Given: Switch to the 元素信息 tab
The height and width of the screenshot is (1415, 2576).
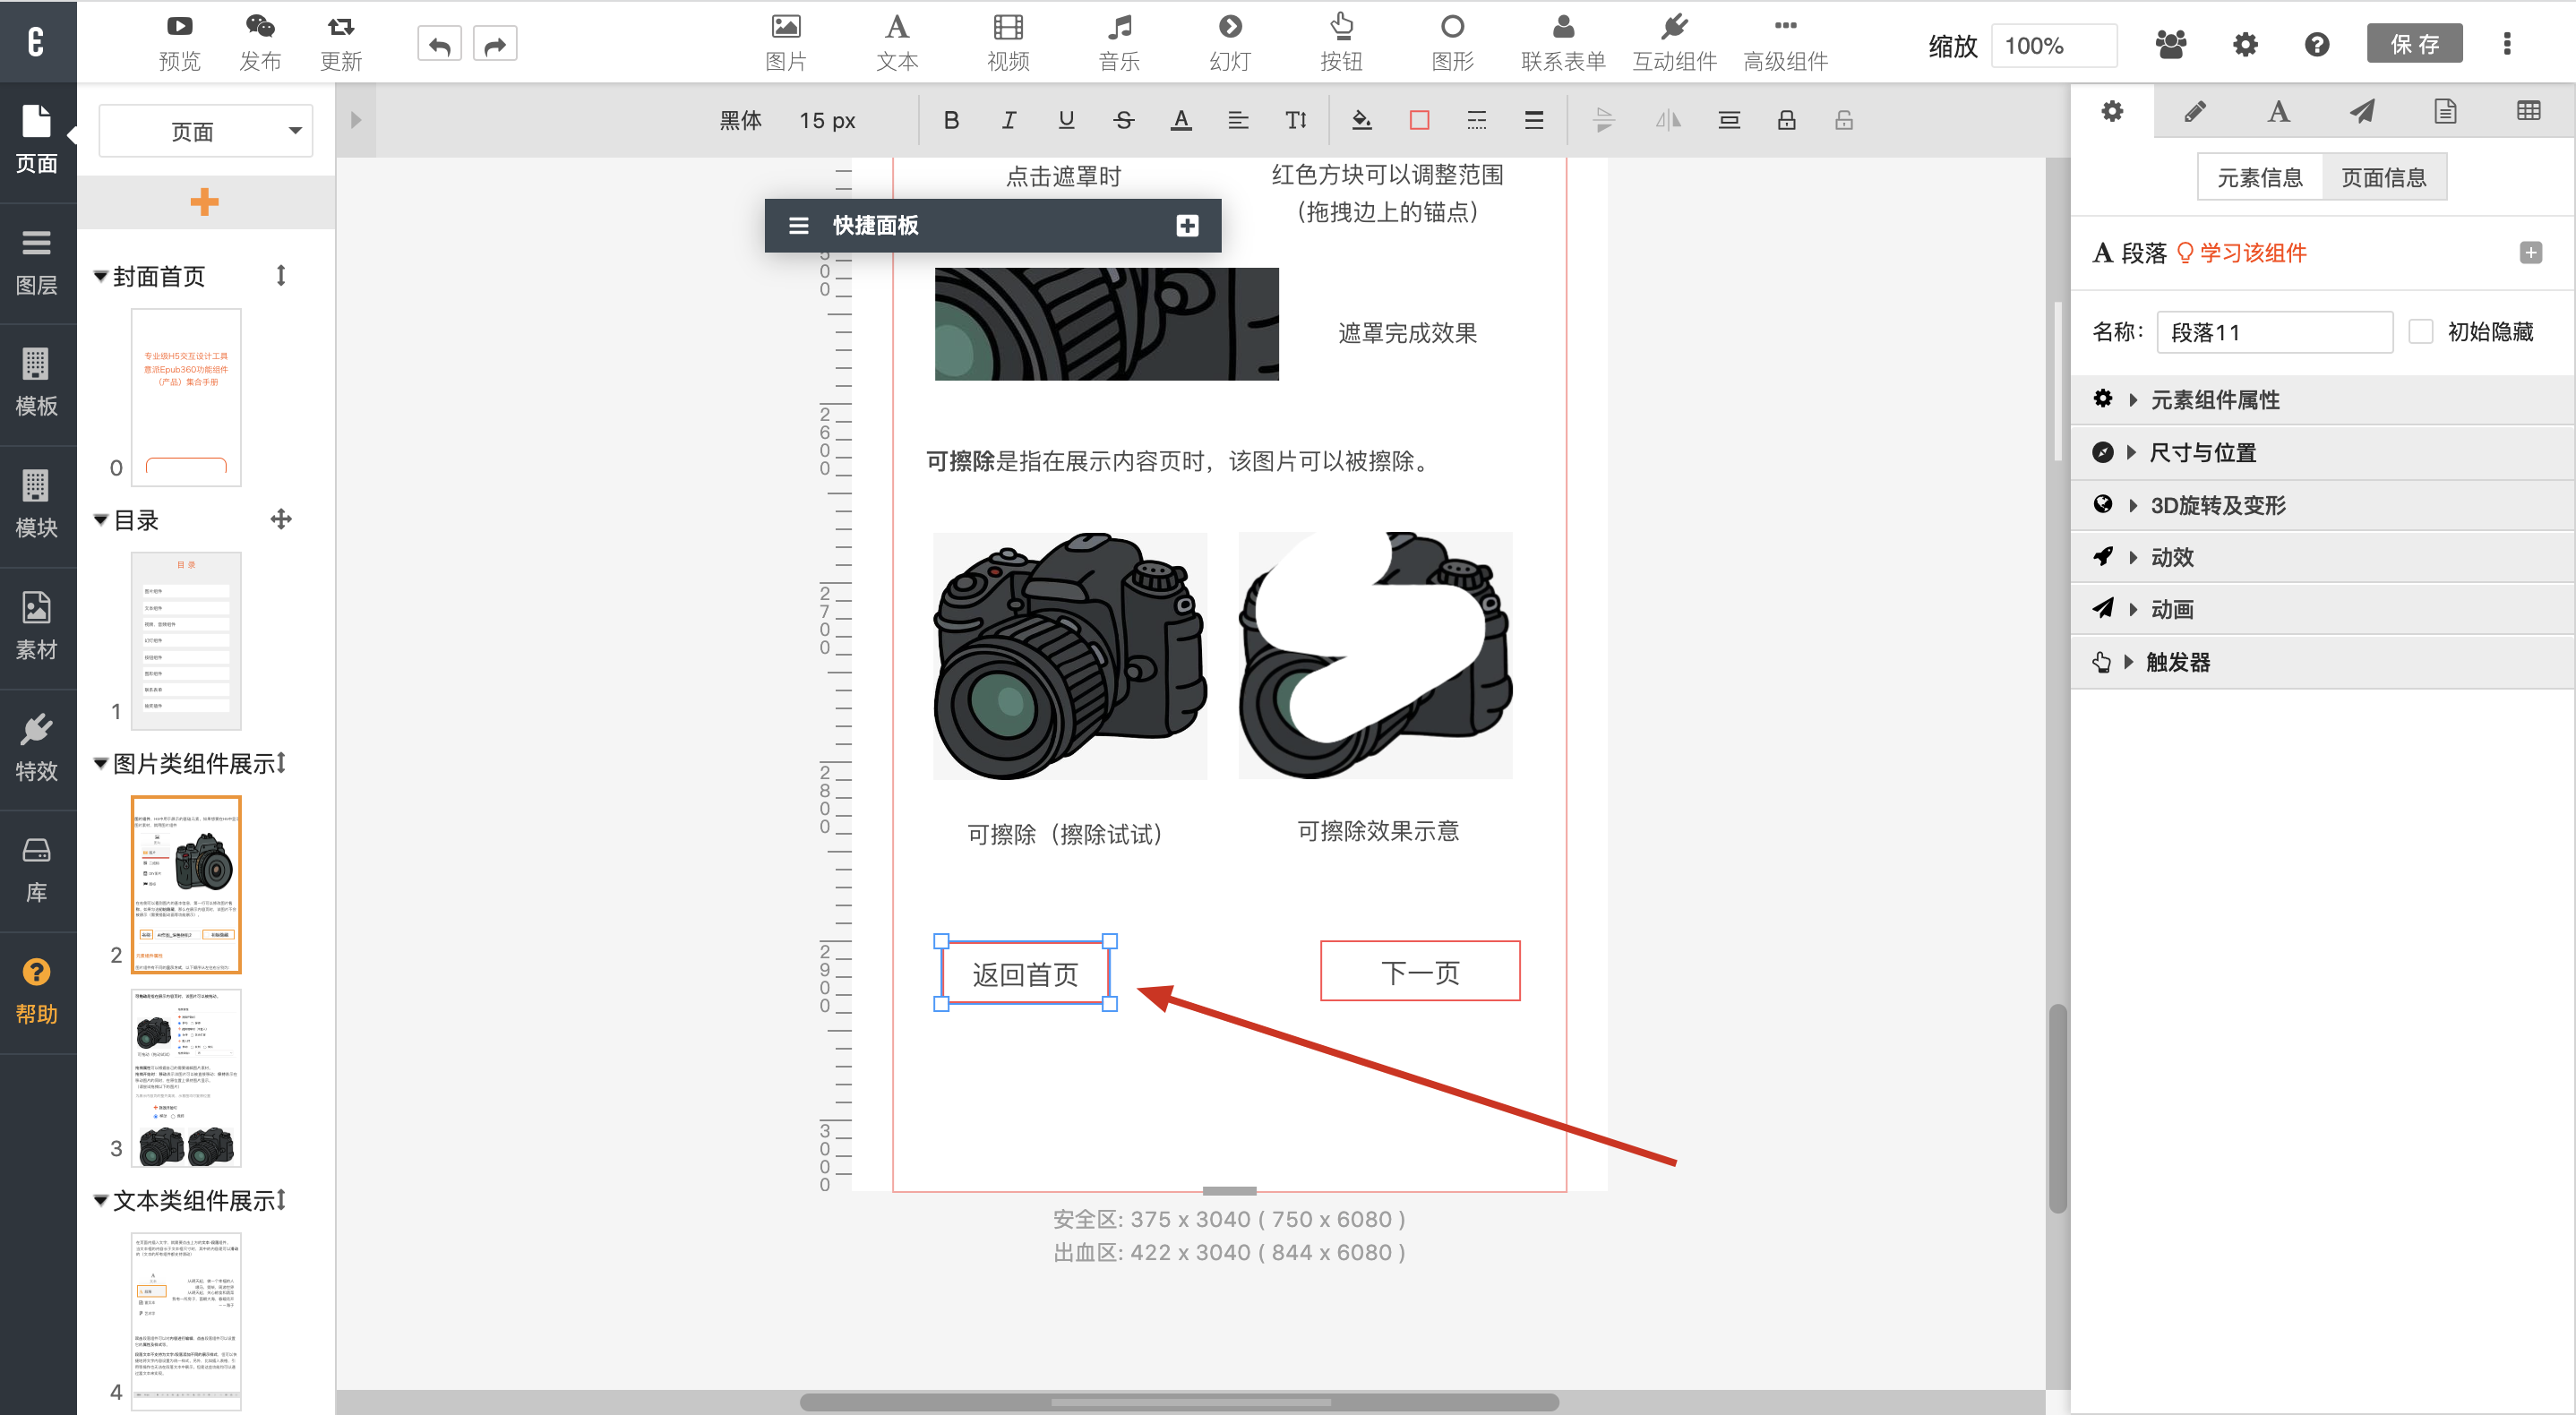Looking at the screenshot, I should click(2259, 178).
